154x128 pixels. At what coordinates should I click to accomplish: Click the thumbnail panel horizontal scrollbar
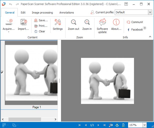tap(25, 119)
